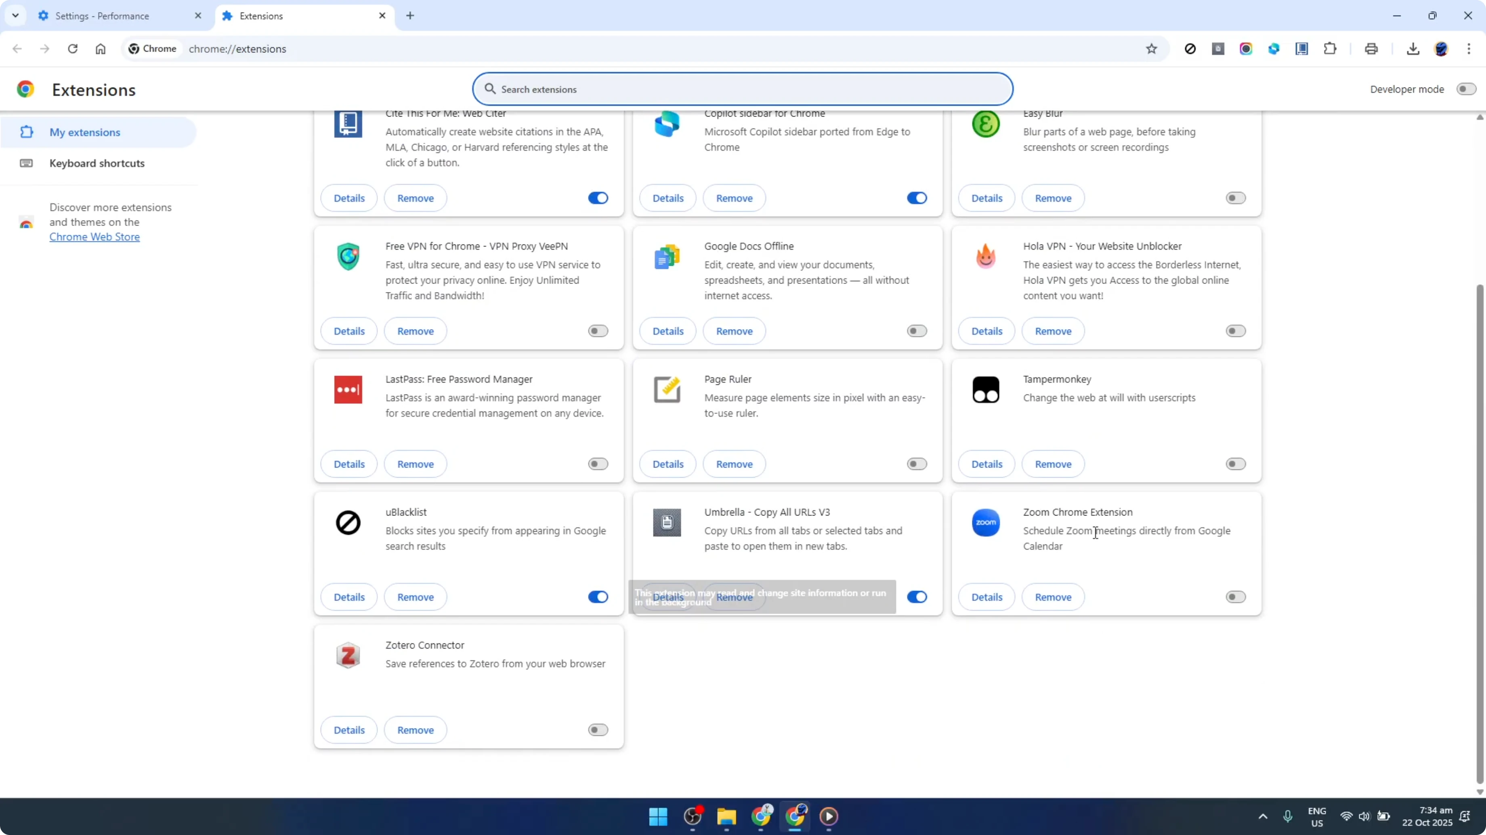The width and height of the screenshot is (1486, 835).
Task: Open the Chrome profile avatar
Action: pyautogui.click(x=1441, y=49)
